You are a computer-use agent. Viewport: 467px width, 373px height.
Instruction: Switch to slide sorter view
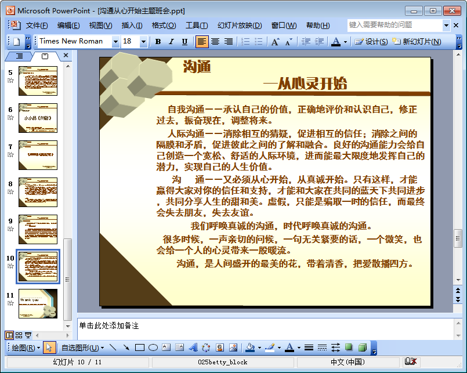[x=19, y=335]
